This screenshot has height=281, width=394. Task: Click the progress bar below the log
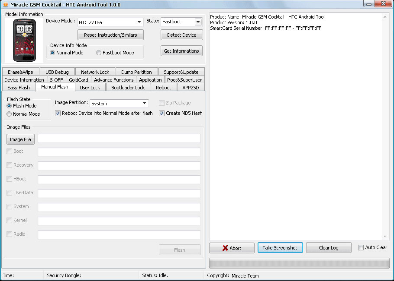(x=299, y=263)
